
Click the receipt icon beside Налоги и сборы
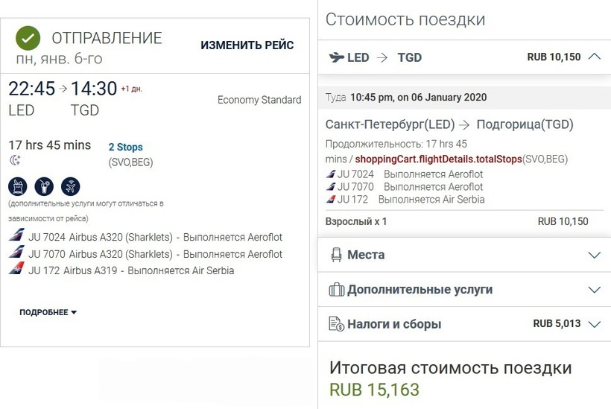(x=336, y=324)
